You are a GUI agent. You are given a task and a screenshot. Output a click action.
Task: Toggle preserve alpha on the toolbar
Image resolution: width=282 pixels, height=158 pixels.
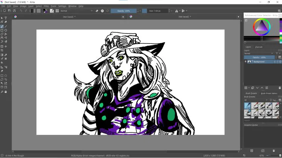click(102, 11)
